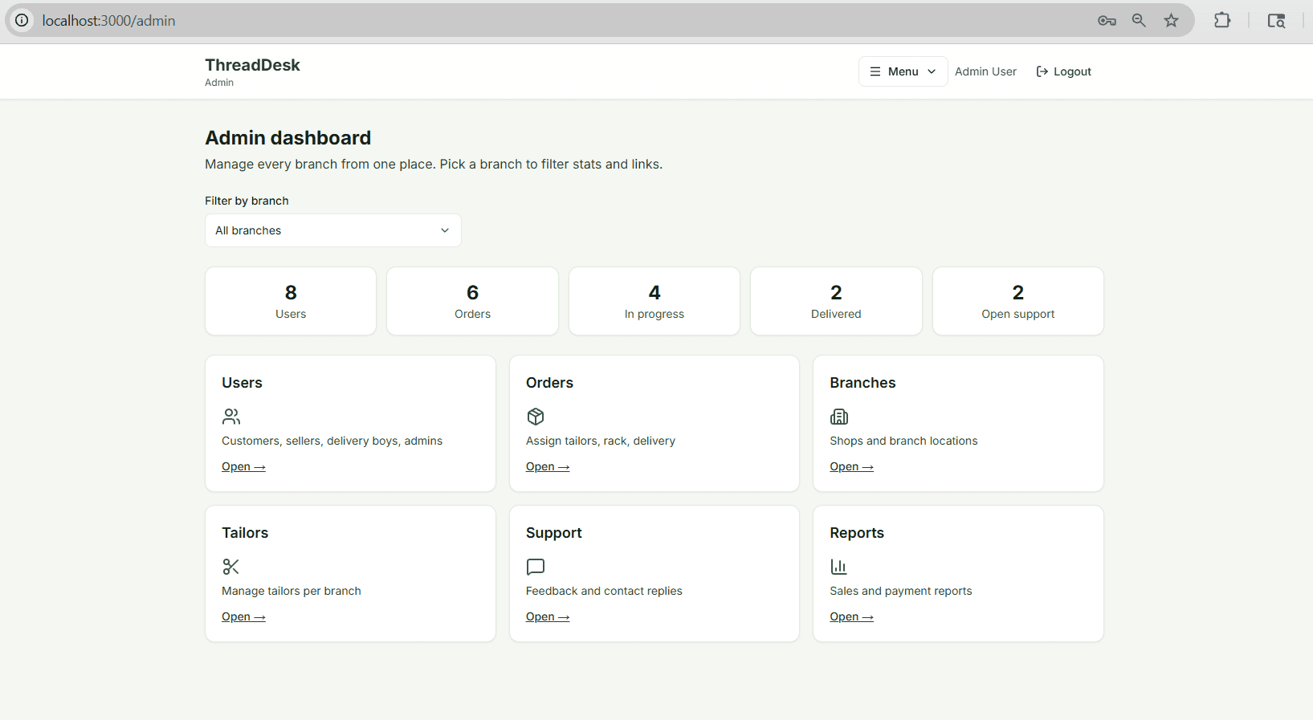Click the Orders package box icon
Viewport: 1313px width, 720px height.
click(x=536, y=417)
